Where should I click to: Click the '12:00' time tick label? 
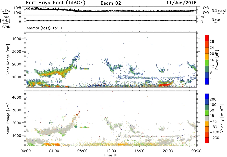pos(111,151)
